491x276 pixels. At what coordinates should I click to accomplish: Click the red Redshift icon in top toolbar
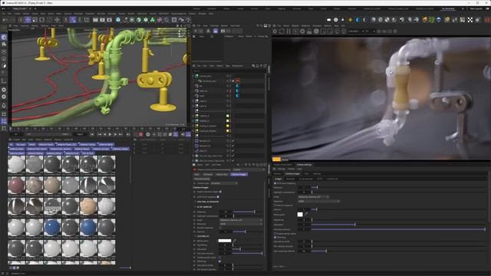point(487,20)
